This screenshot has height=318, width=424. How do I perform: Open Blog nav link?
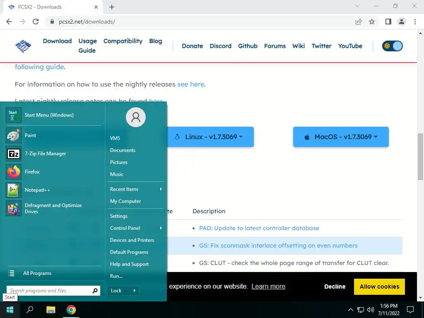pos(156,41)
